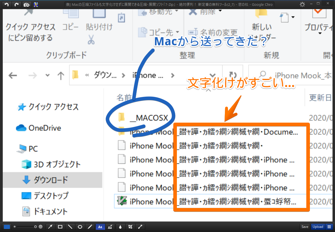Viewport: 335px width, 232px height.
Task: Click the Upload button
Action: point(318,226)
